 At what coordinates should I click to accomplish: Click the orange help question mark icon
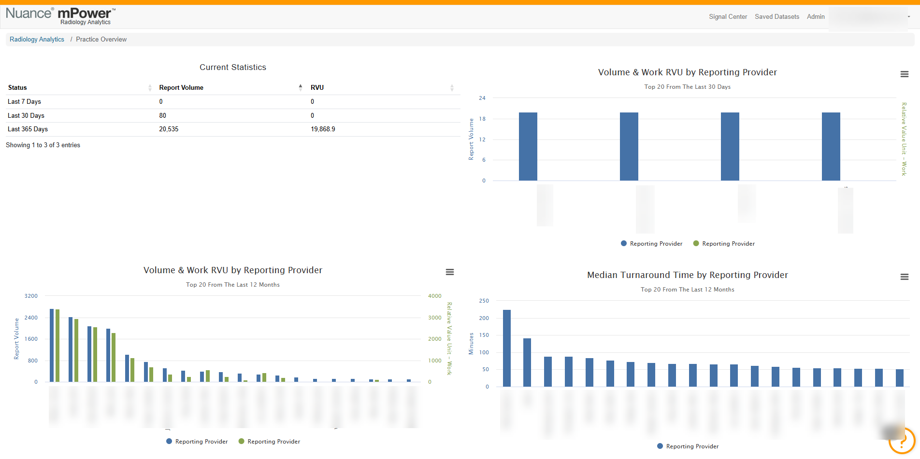[902, 441]
